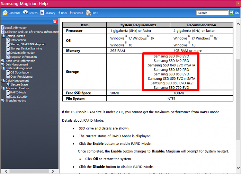Open Over Provisioning topic
Image resolution: width=241 pixels, height=174 pixels.
(x=21, y=77)
